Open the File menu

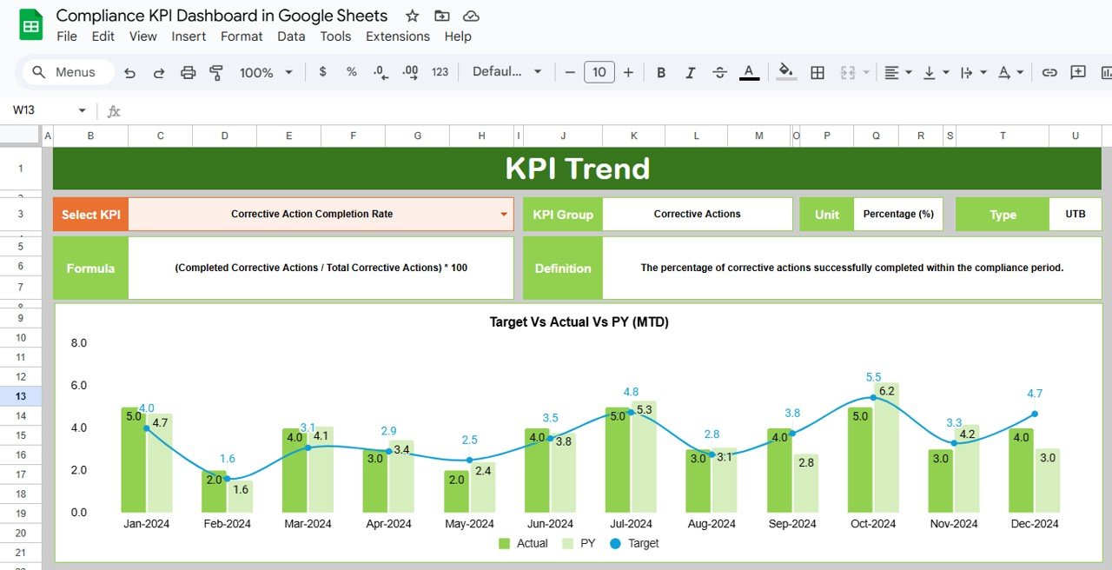67,36
